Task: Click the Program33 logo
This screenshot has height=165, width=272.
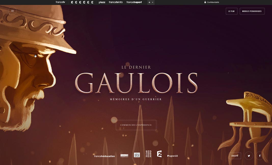Action: [x=172, y=156]
